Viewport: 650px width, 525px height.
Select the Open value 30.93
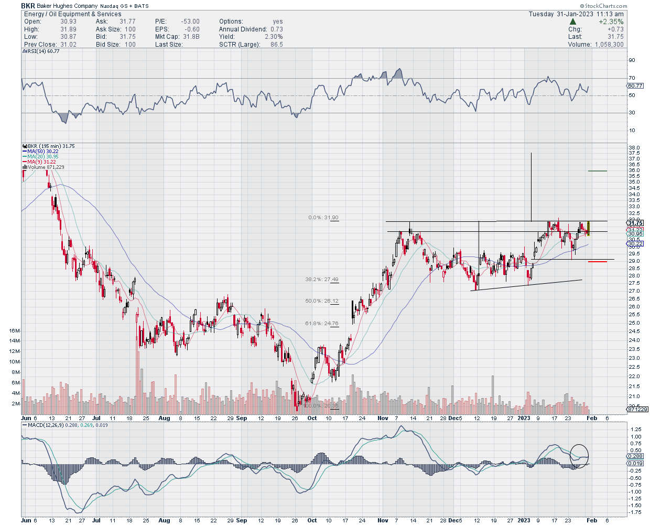tap(68, 22)
